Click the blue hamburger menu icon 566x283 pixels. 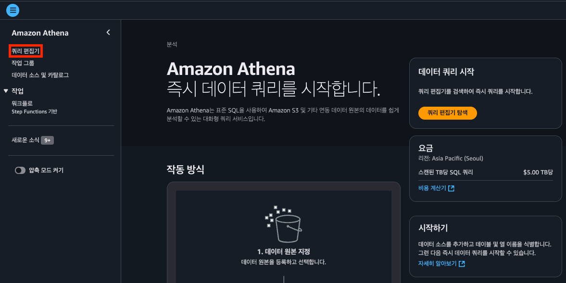point(13,10)
